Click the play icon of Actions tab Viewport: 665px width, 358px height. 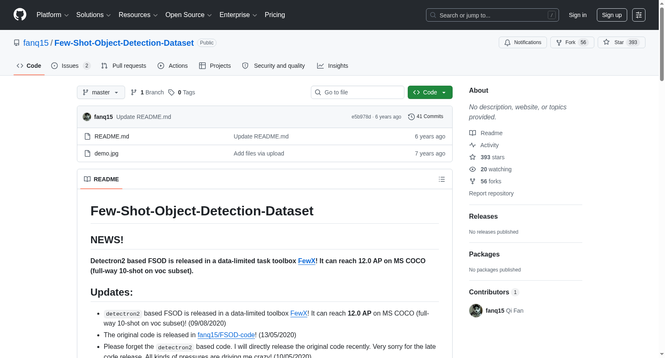[161, 66]
